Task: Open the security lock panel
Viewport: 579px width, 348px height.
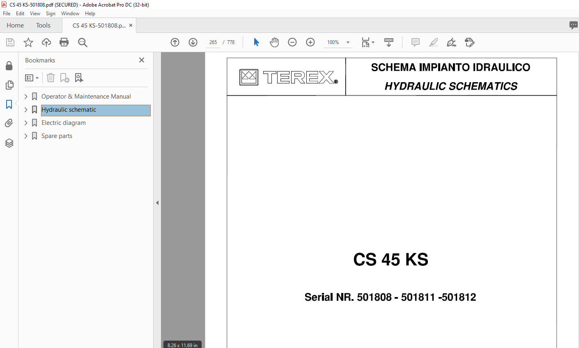Action: (9, 66)
